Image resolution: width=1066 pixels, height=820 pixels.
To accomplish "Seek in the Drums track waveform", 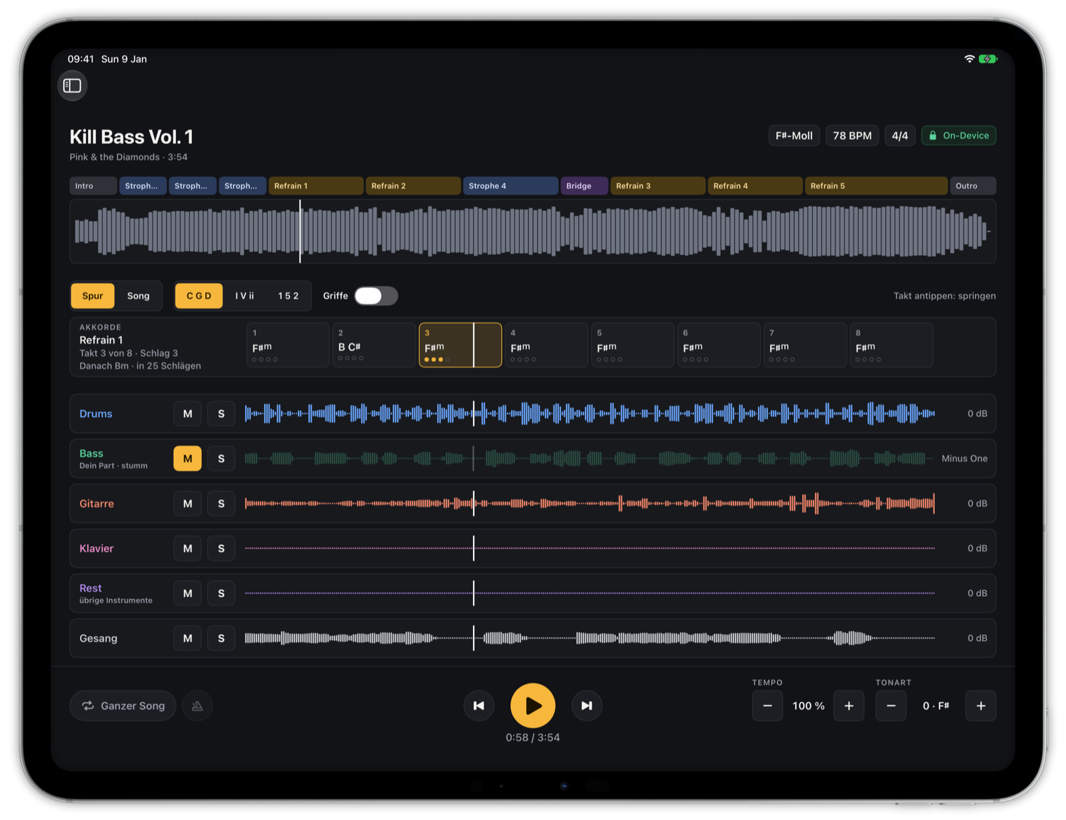I will click(x=590, y=414).
